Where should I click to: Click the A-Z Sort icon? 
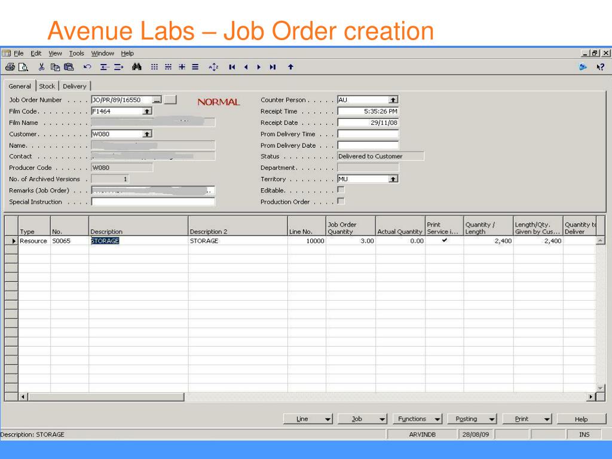click(213, 67)
